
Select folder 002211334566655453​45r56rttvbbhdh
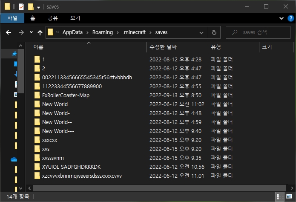click(x=87, y=77)
